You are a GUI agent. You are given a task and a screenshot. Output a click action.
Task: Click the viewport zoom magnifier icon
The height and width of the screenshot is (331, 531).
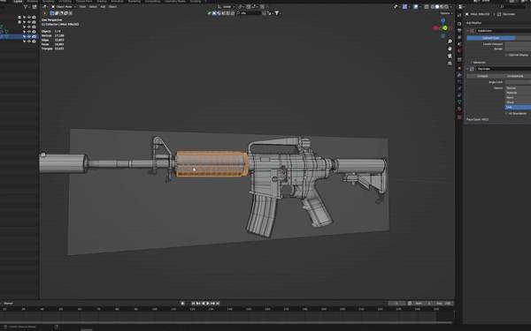450,41
